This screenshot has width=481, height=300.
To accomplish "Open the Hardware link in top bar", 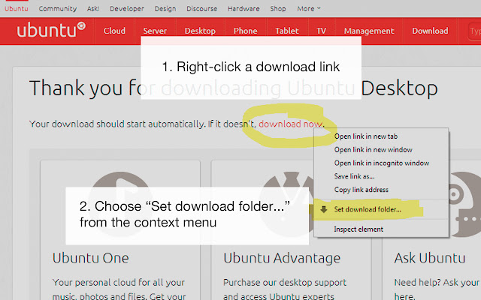I will coord(244,9).
